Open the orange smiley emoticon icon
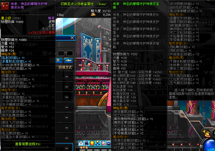 (92, 143)
